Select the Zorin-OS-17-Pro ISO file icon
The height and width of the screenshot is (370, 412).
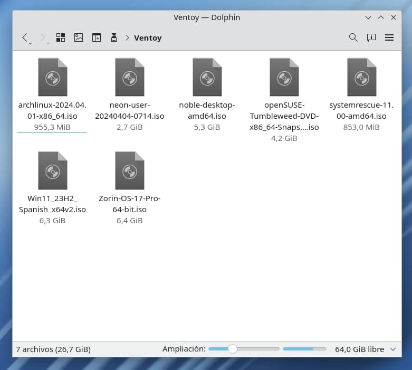(129, 170)
